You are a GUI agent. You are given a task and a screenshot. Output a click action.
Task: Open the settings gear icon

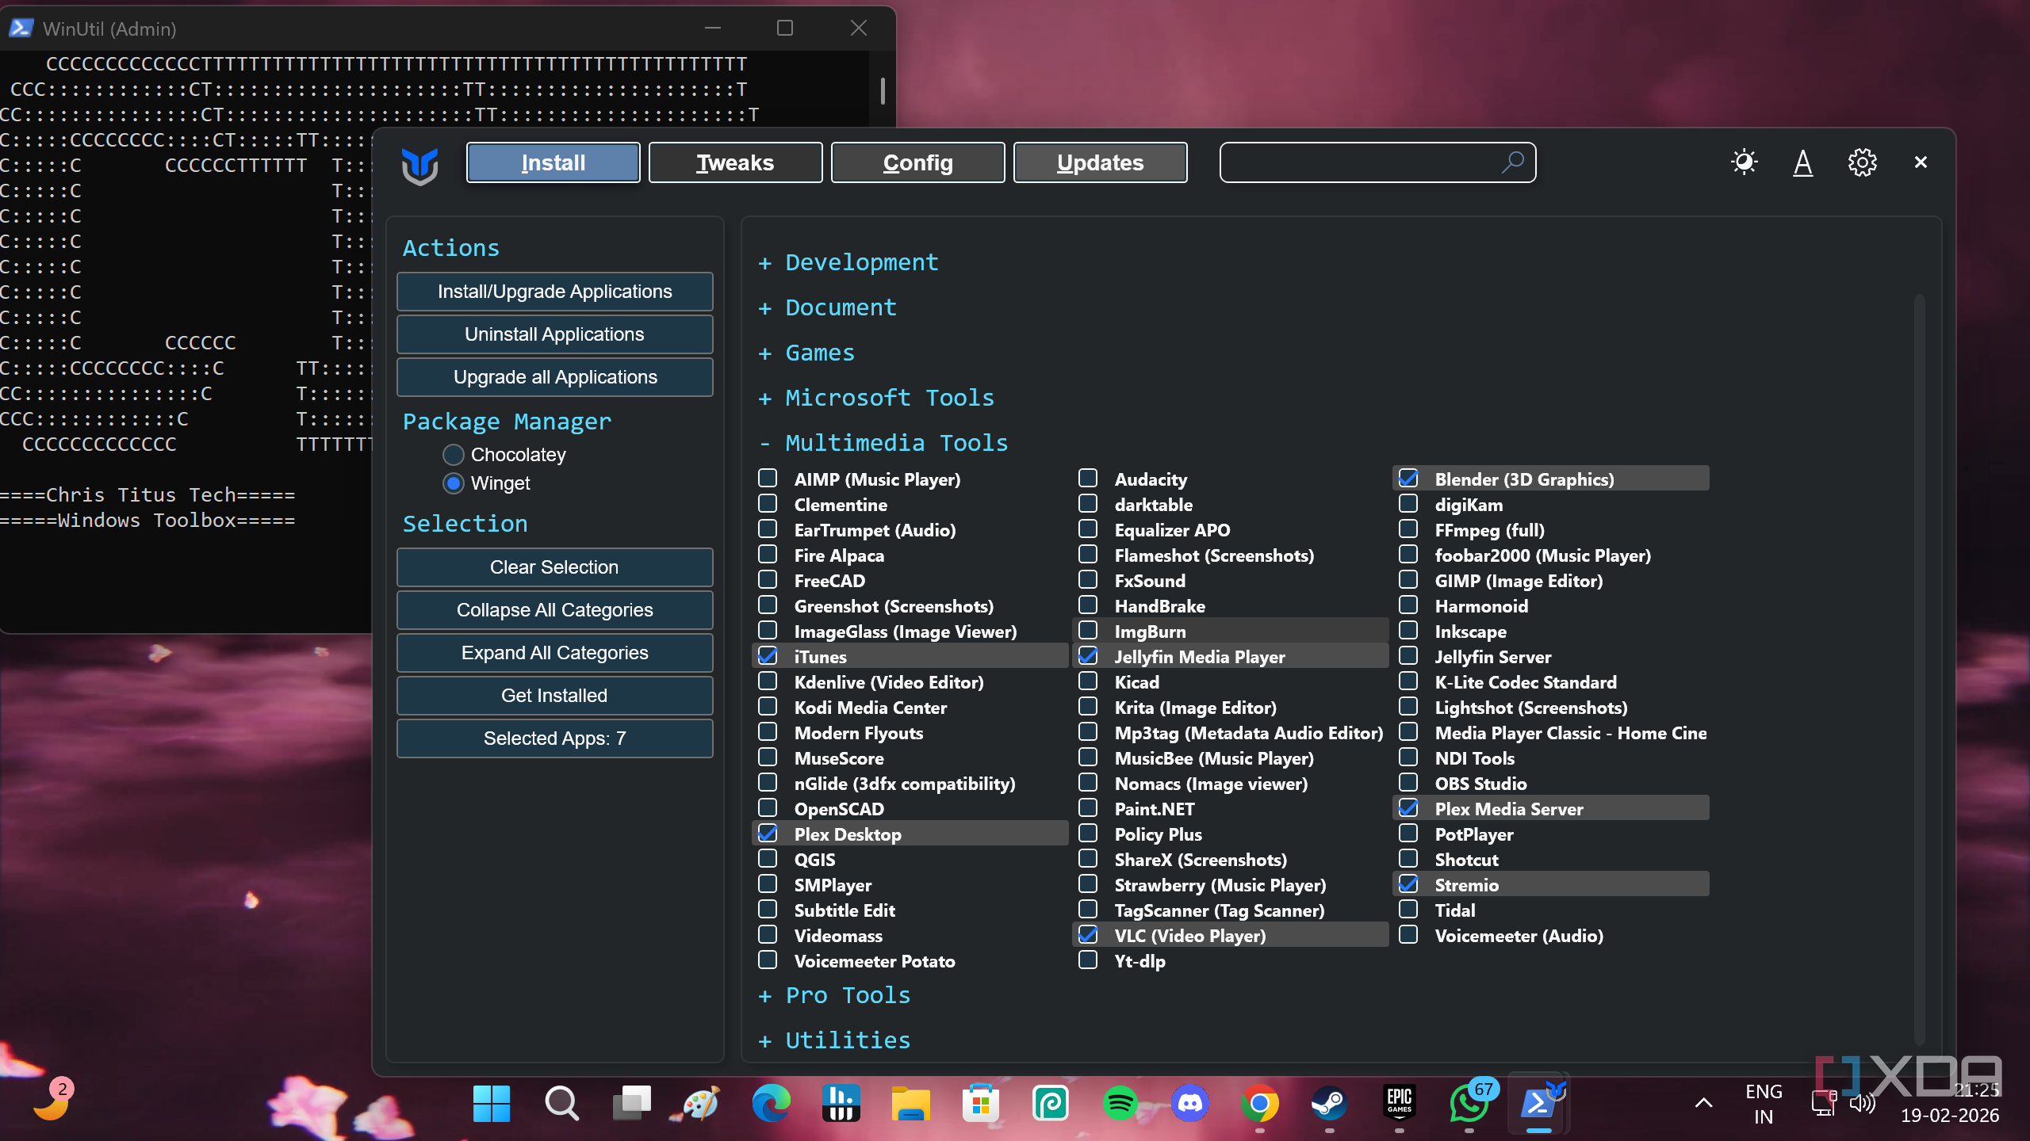(1862, 162)
